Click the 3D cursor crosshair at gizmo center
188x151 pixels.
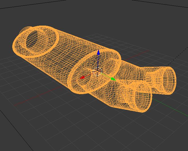(x=98, y=71)
